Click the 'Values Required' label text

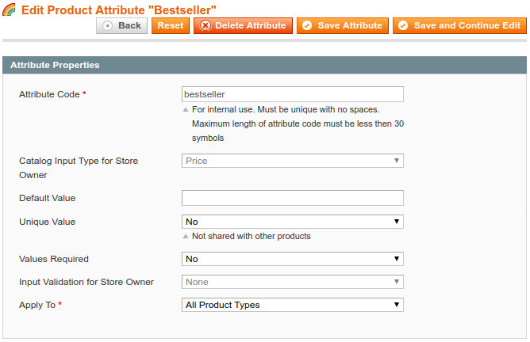point(54,259)
